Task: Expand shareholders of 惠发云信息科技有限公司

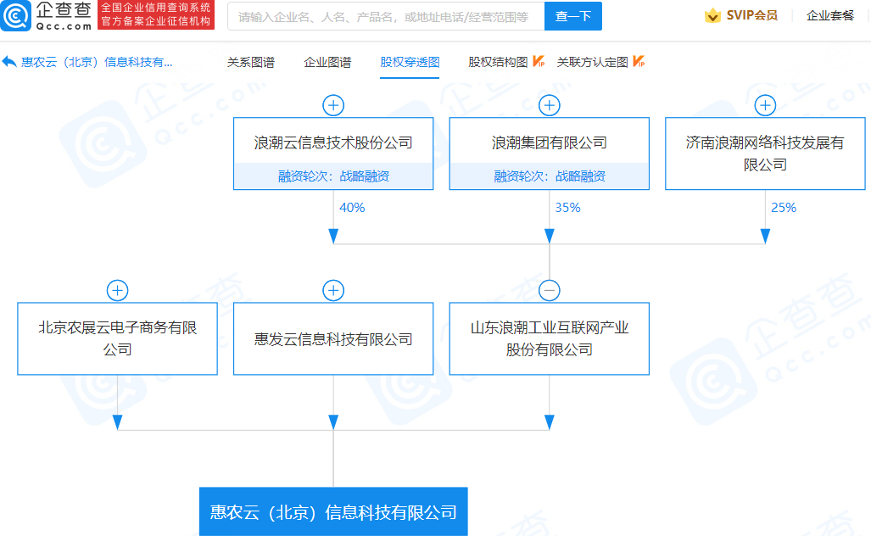Action: [333, 290]
